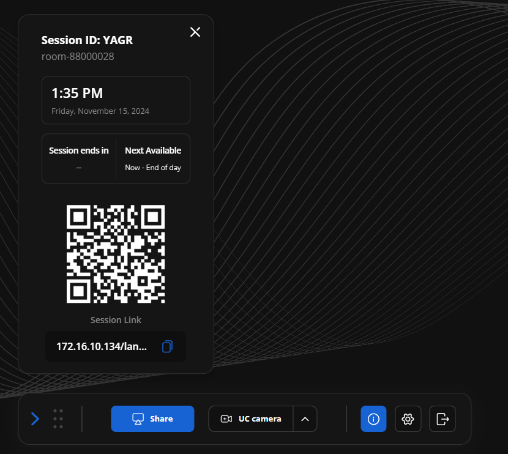Grab the toolbar drag handle dots
Image resolution: width=508 pixels, height=454 pixels.
click(x=58, y=419)
